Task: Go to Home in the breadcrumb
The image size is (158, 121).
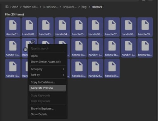Action: pos(14,7)
